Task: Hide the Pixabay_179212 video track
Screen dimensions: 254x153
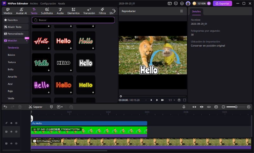Action: [11, 143]
